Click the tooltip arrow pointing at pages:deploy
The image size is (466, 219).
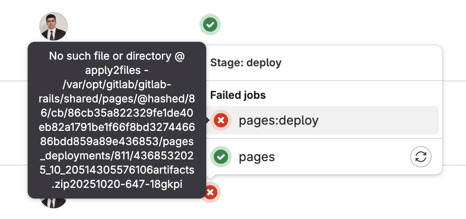(x=208, y=120)
